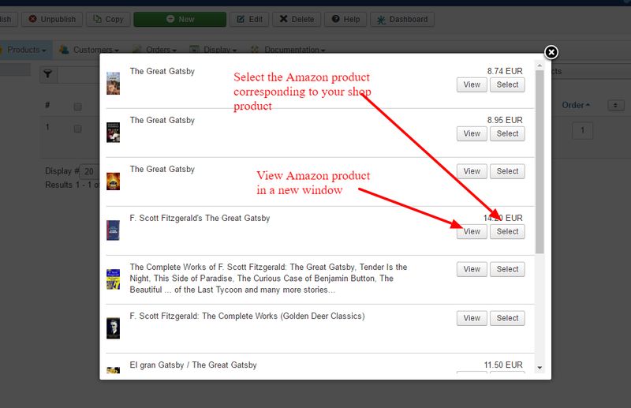
Task: Click the green New button
Action: pyautogui.click(x=180, y=19)
